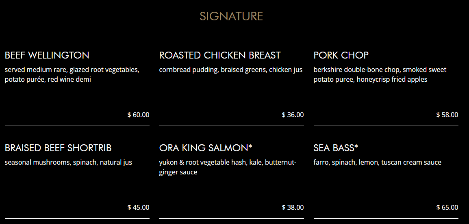This screenshot has width=469, height=224.
Task: Click the Ora King Salmon $38.00 price
Action: [293, 208]
